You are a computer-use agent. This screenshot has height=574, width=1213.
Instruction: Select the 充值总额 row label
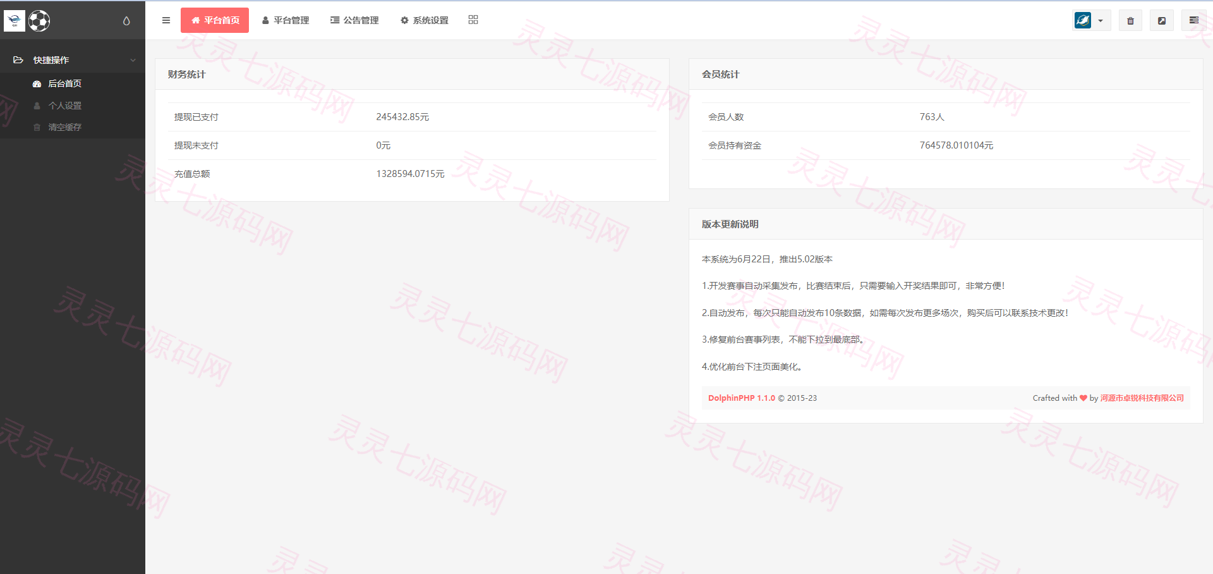point(192,174)
